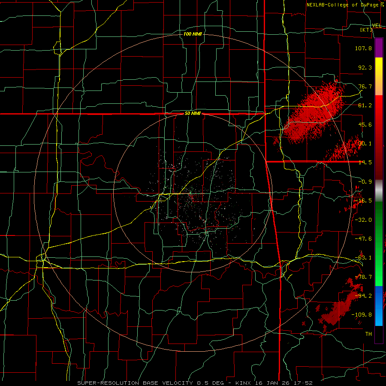Click the TH legend label

pos(368,334)
